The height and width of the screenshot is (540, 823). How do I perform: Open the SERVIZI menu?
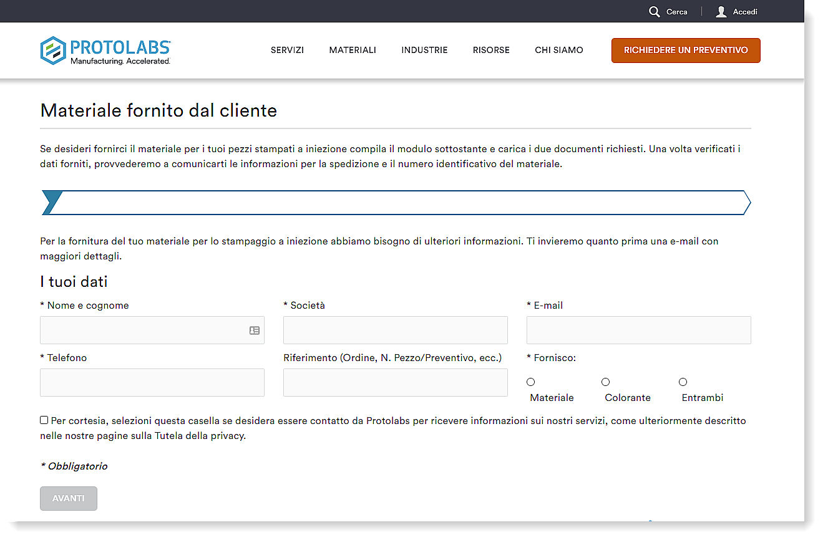coord(287,50)
